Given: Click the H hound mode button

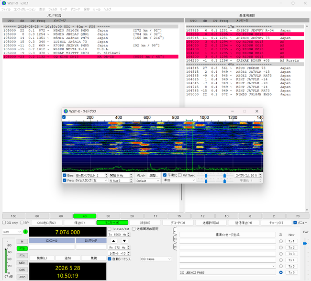Looking at the screenshot, I should tap(22, 241).
